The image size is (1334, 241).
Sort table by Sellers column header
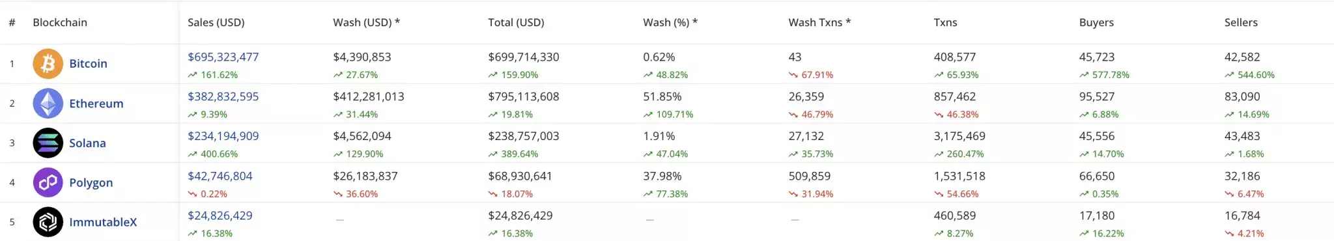1241,22
